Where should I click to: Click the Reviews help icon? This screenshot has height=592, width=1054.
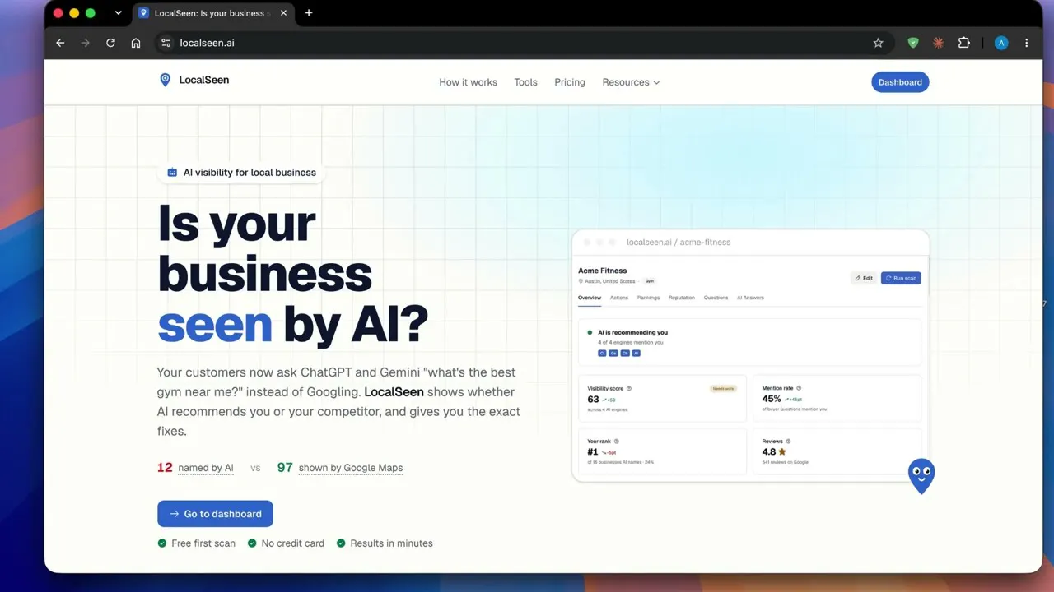click(788, 442)
